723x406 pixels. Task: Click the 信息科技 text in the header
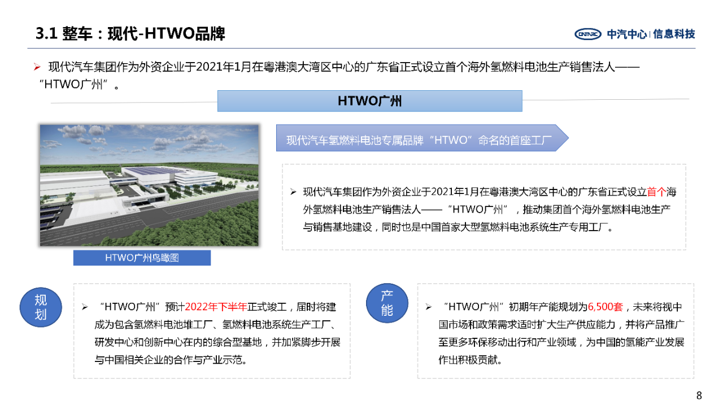pyautogui.click(x=674, y=34)
